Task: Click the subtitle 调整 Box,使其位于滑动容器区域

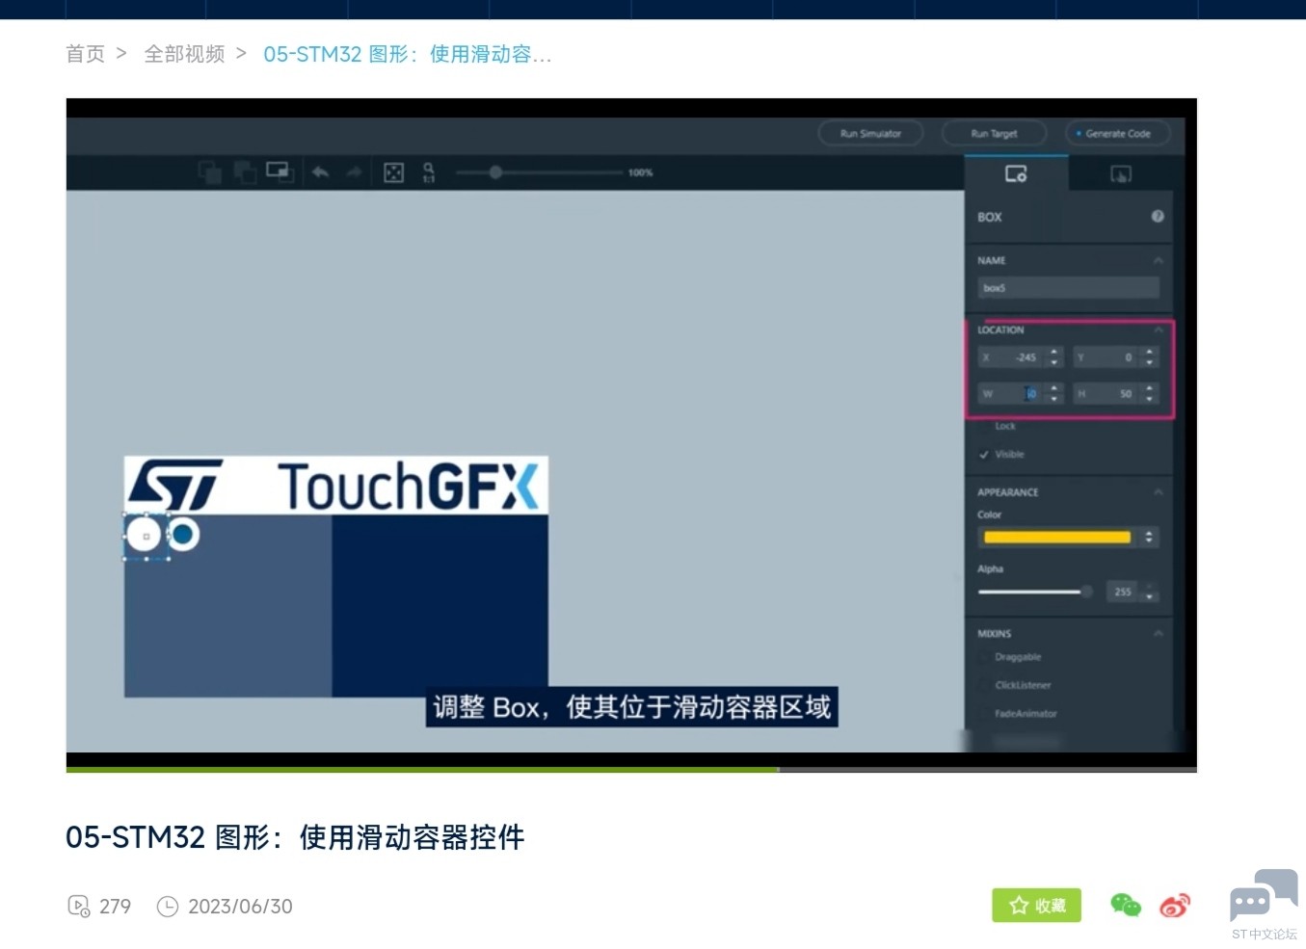Action: point(632,707)
